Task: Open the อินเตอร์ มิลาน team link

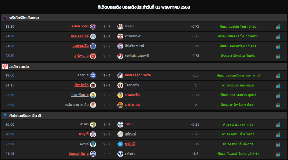Action: click(x=79, y=154)
